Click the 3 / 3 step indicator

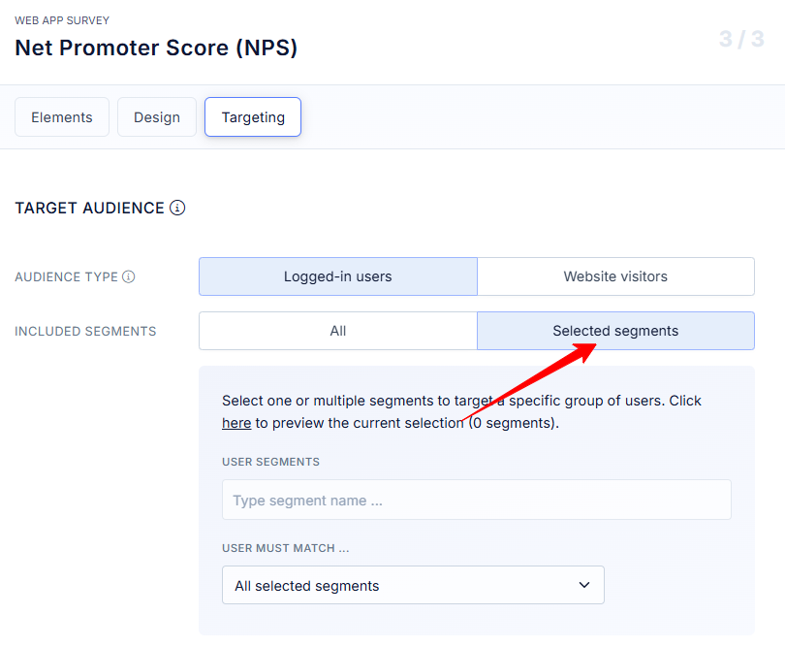click(741, 39)
